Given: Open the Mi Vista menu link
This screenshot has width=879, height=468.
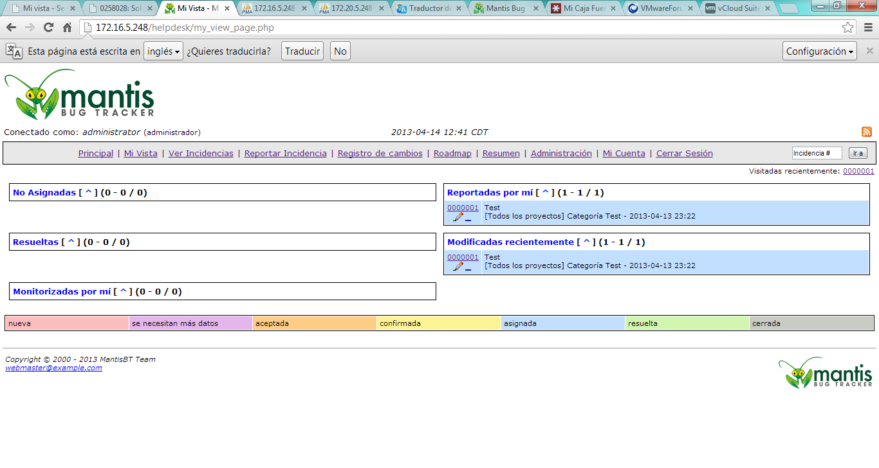Looking at the screenshot, I should click(x=141, y=154).
